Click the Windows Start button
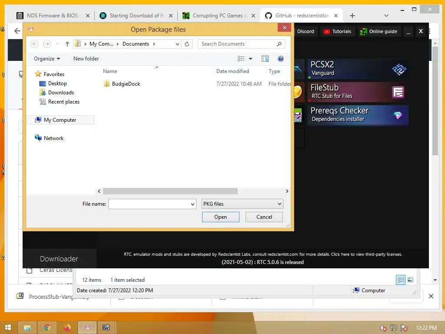The height and width of the screenshot is (334, 445). (8, 327)
